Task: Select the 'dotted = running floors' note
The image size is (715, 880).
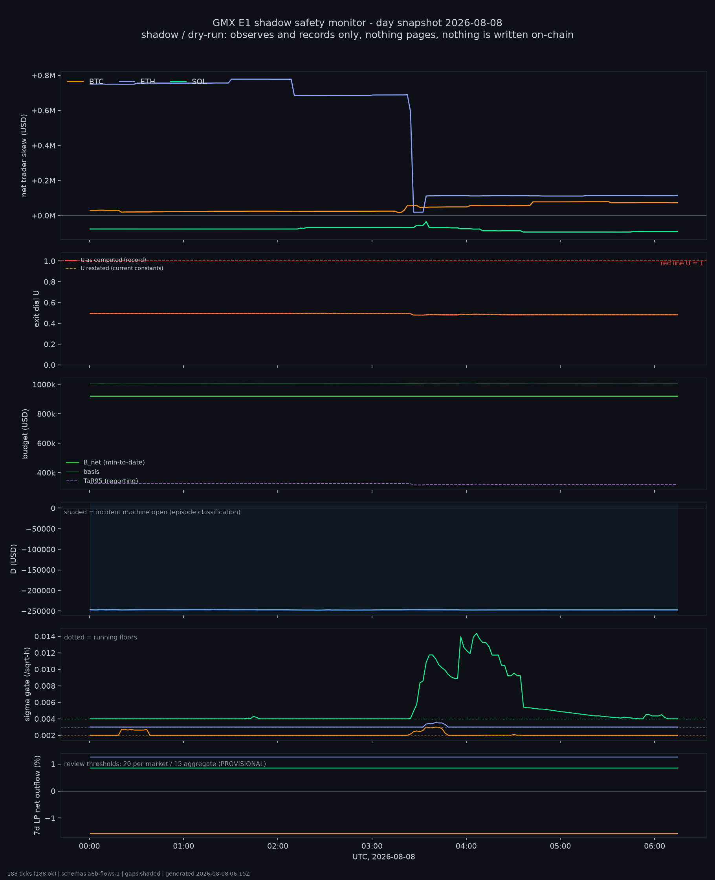Action: click(101, 638)
